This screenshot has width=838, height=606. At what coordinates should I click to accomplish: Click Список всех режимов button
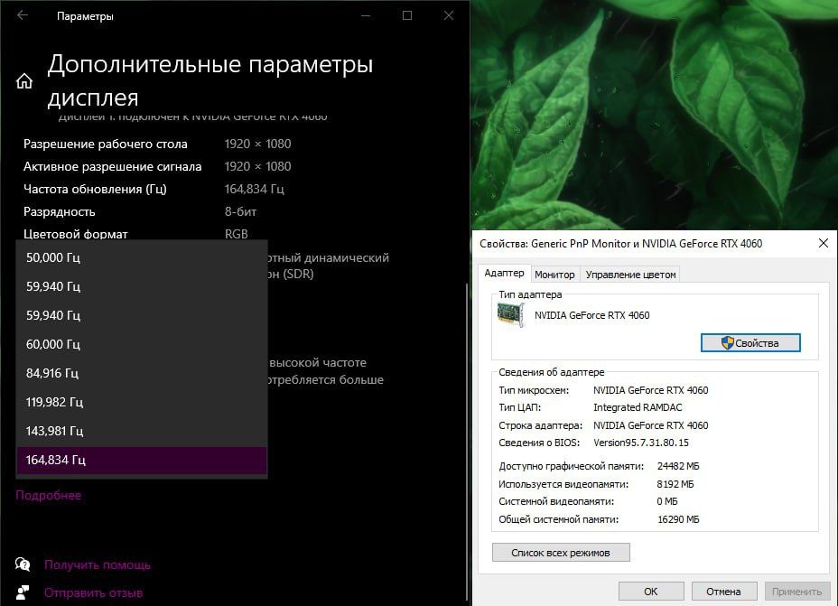coord(561,553)
